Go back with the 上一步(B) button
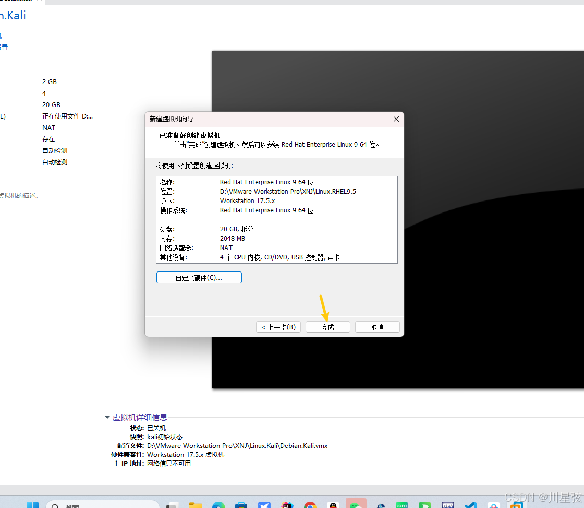The height and width of the screenshot is (508, 584). [278, 327]
